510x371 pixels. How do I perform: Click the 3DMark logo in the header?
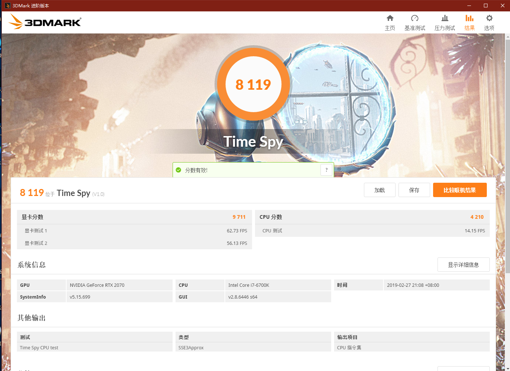pyautogui.click(x=45, y=22)
